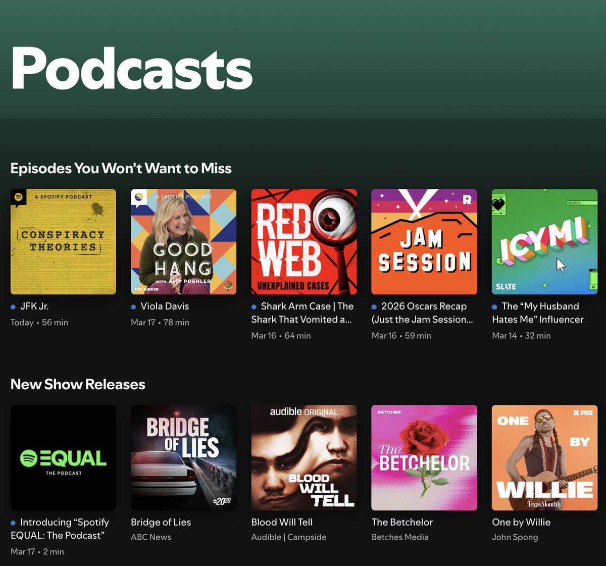This screenshot has width=606, height=566.
Task: Click the Mar 16 • 59 min metadata
Action: click(401, 336)
